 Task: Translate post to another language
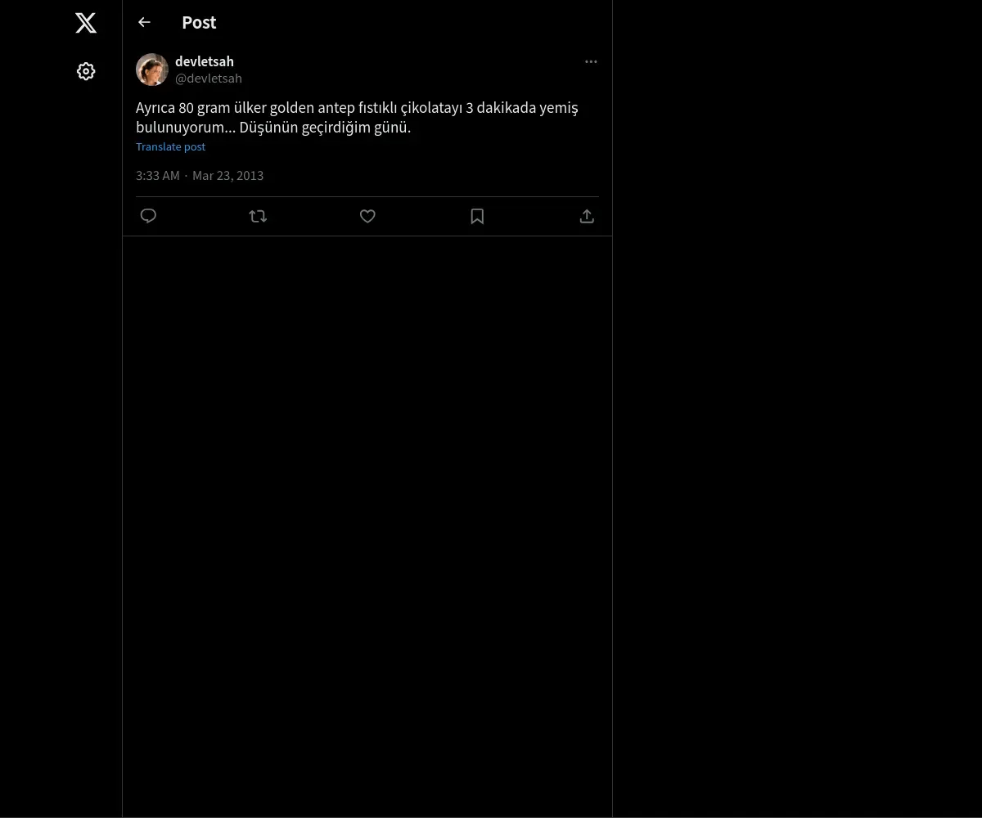[x=170, y=146]
